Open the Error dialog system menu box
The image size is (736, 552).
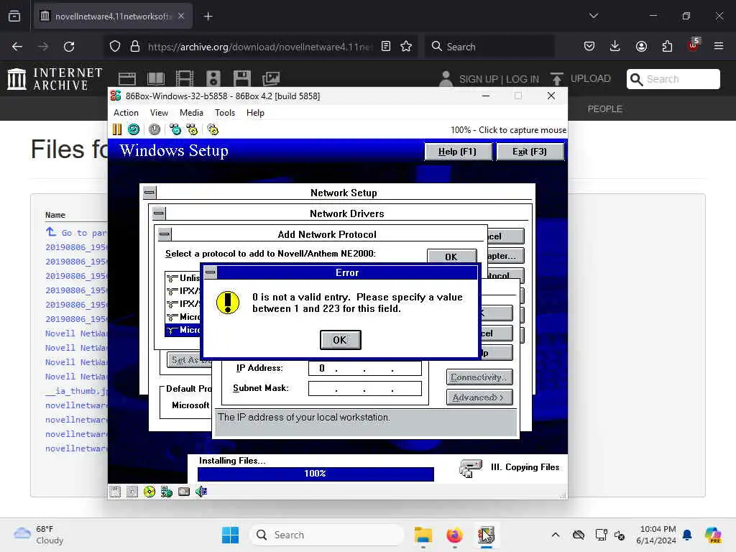[211, 272]
